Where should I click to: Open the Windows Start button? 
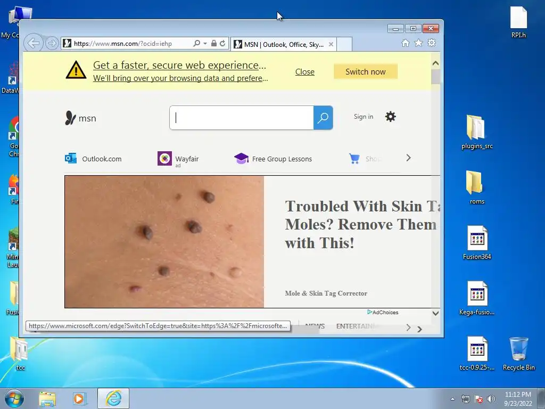point(14,398)
